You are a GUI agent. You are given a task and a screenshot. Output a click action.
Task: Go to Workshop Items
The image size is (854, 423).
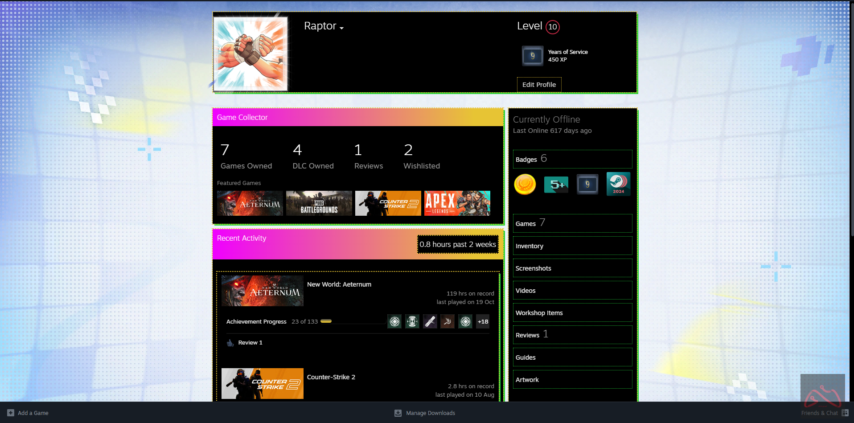[539, 313]
